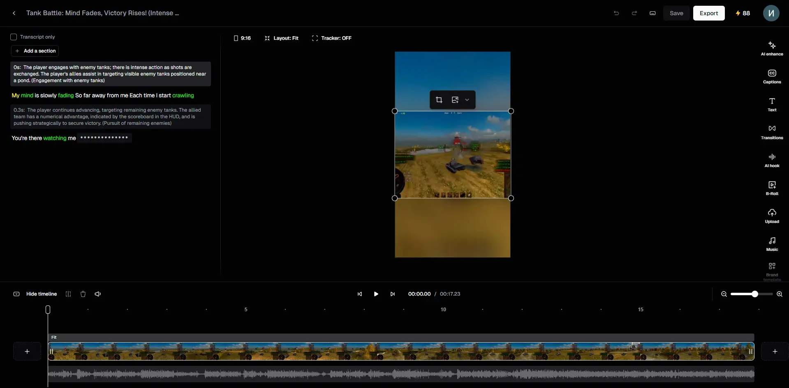Open AI enhance tools
789x388 pixels.
772,48
